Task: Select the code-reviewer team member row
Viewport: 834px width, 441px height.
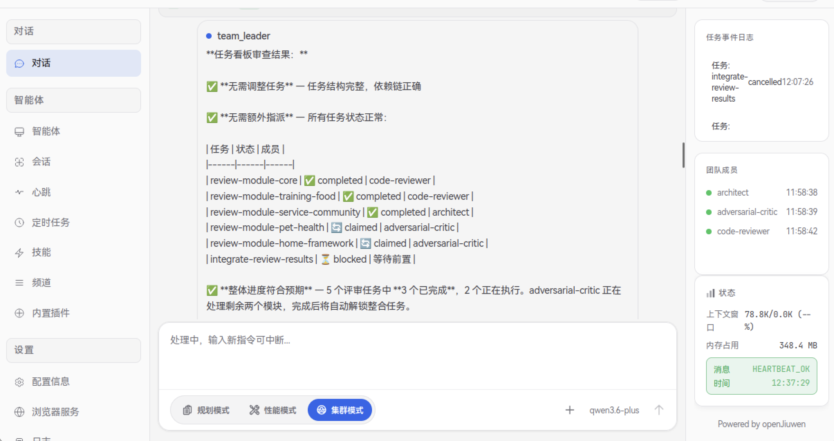Action: [762, 231]
